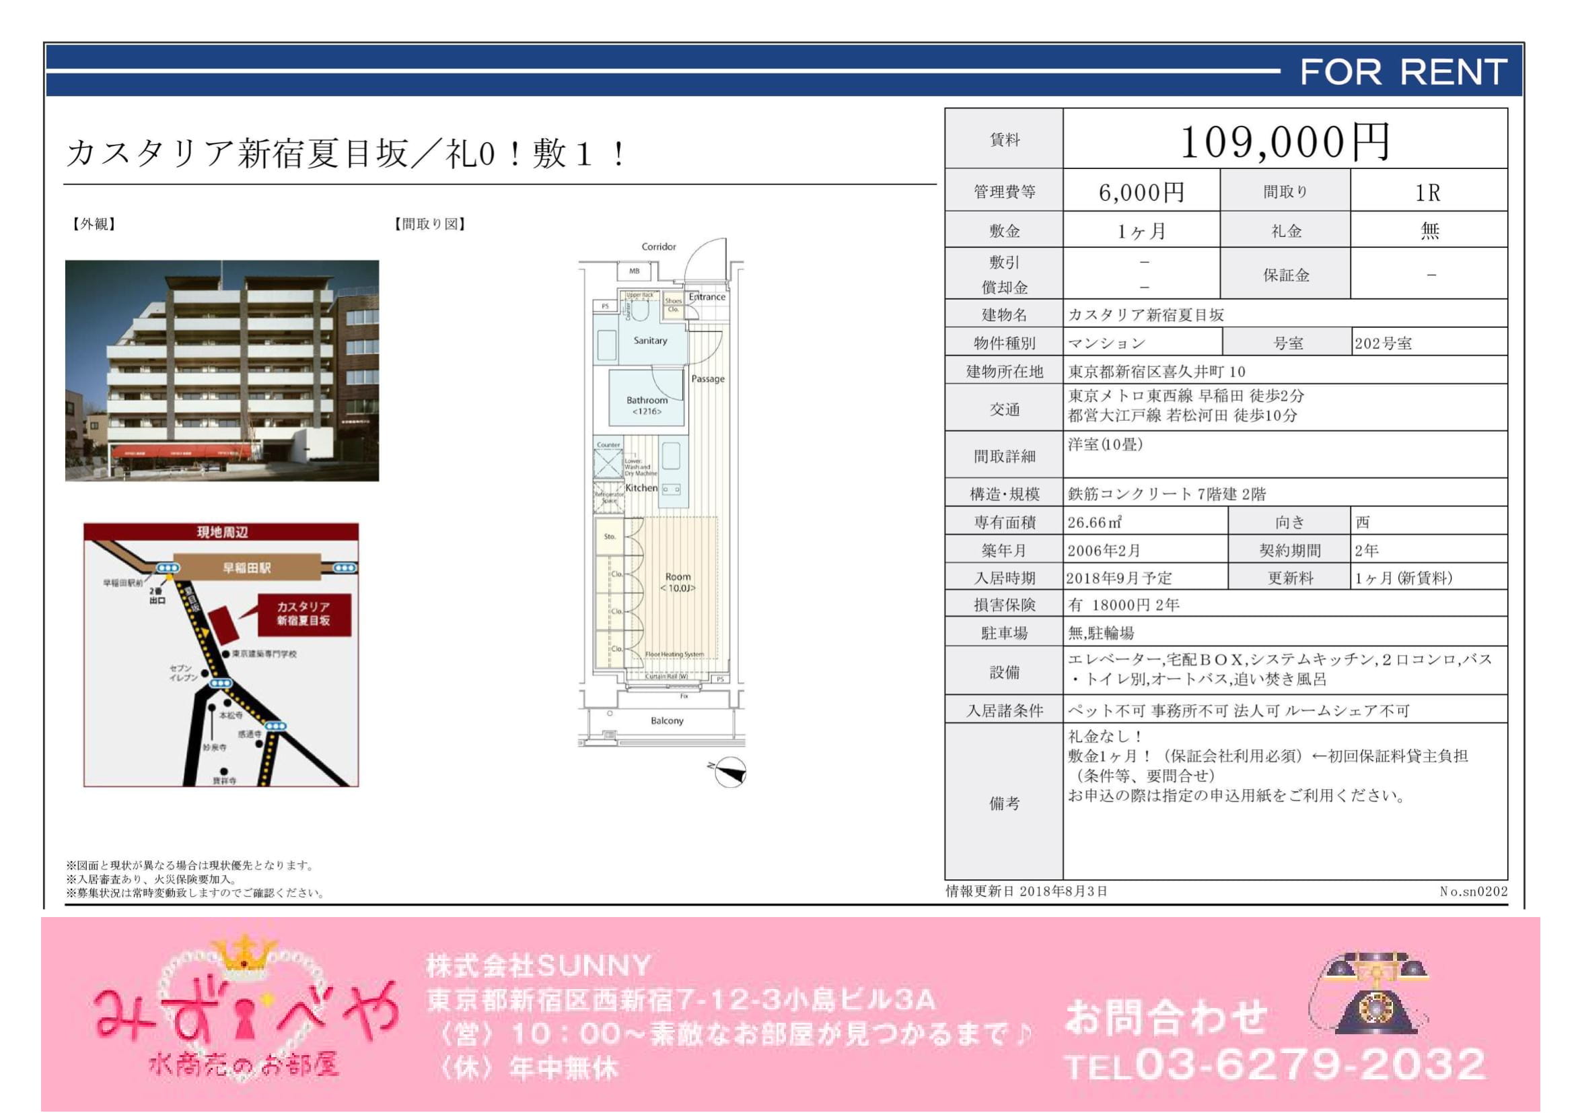
Task: Click the room detail 洋室(10畳)
Action: (x=1105, y=444)
